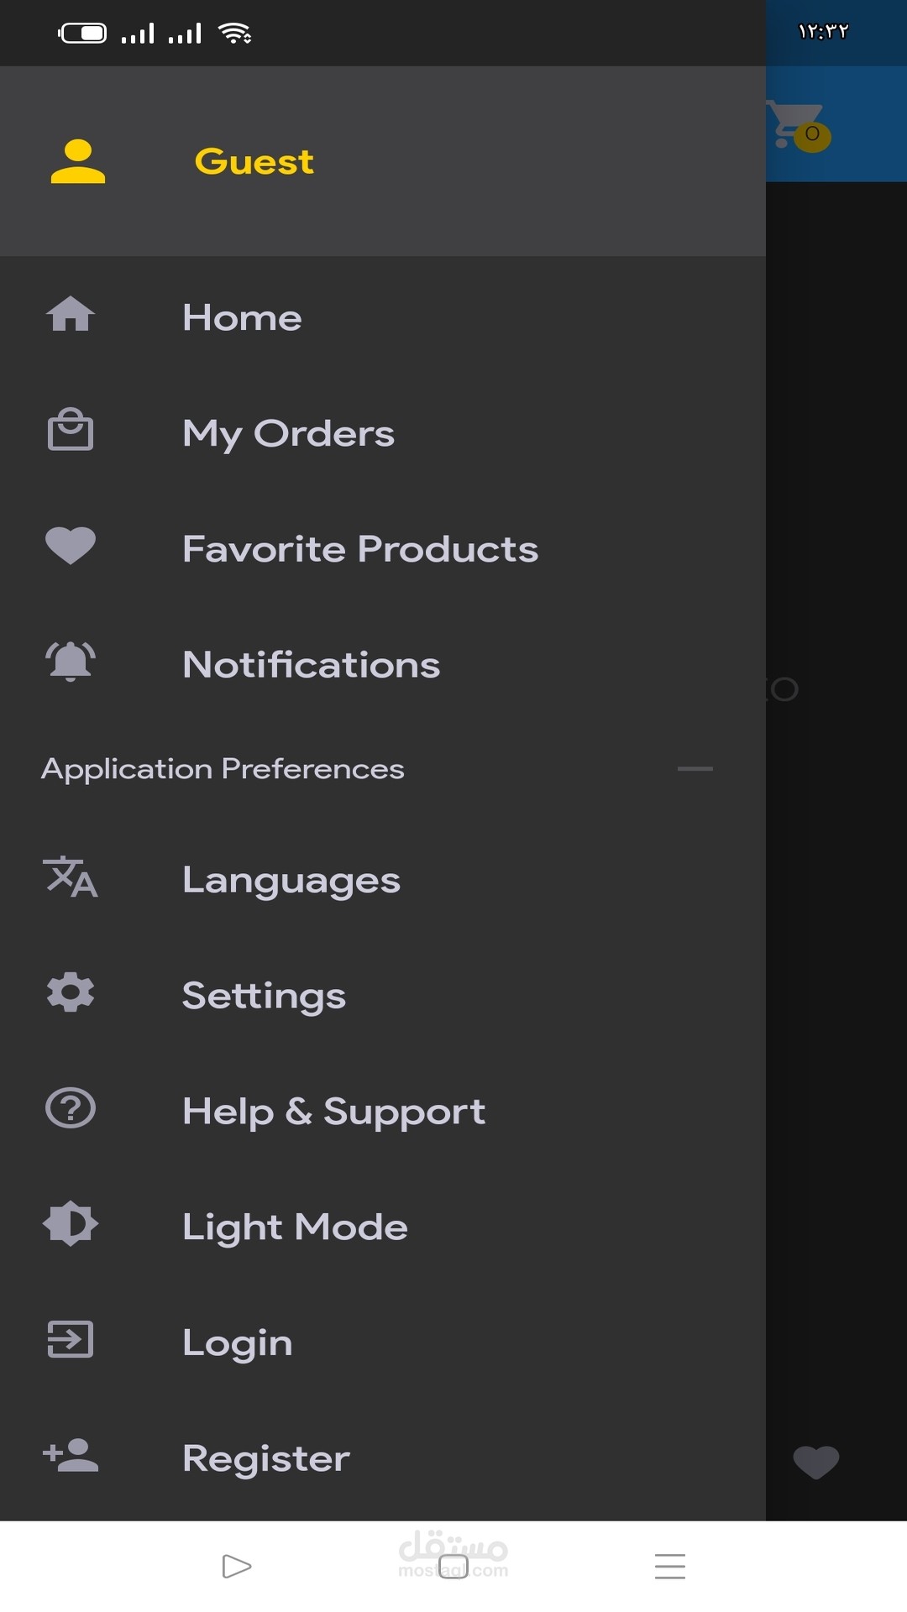Tap the Login option
Viewport: 907px width, 1612px height.
click(x=238, y=1342)
